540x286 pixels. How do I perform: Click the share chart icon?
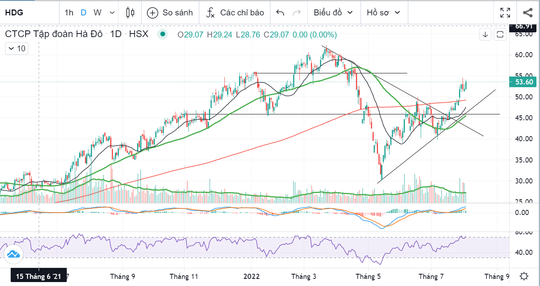(528, 13)
